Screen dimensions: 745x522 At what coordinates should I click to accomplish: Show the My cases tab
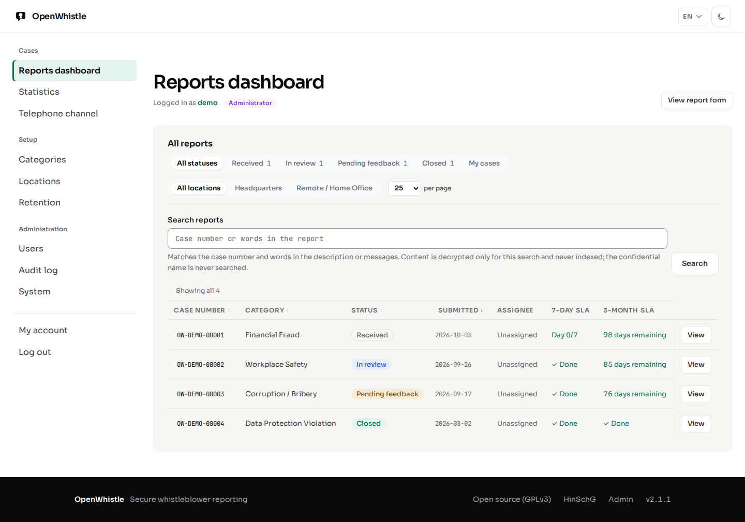(484, 163)
